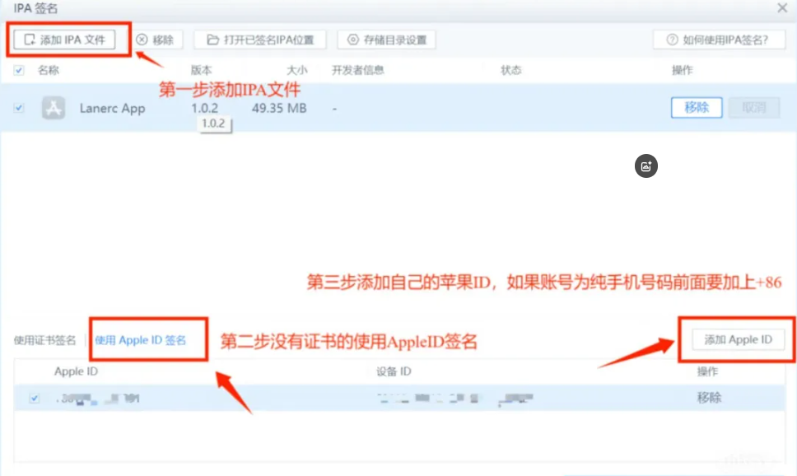Click the Name column header

click(49, 71)
